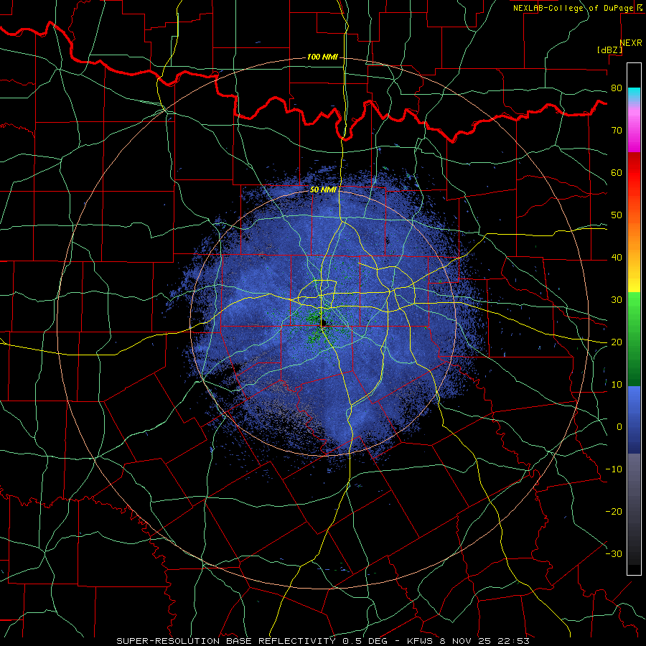Viewport: 646px width, 646px height.
Task: Click the 60 value on the dBZ scale
Action: [617, 172]
